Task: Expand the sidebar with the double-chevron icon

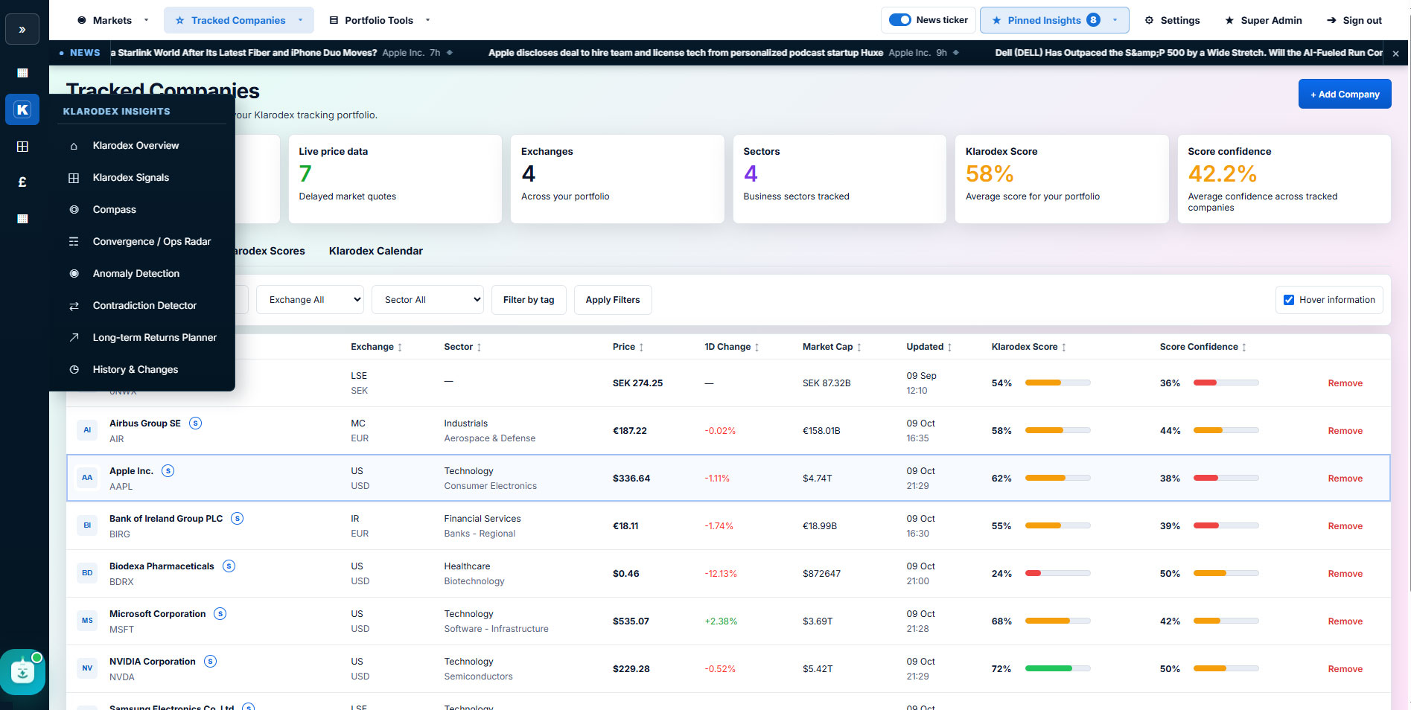Action: 22,30
